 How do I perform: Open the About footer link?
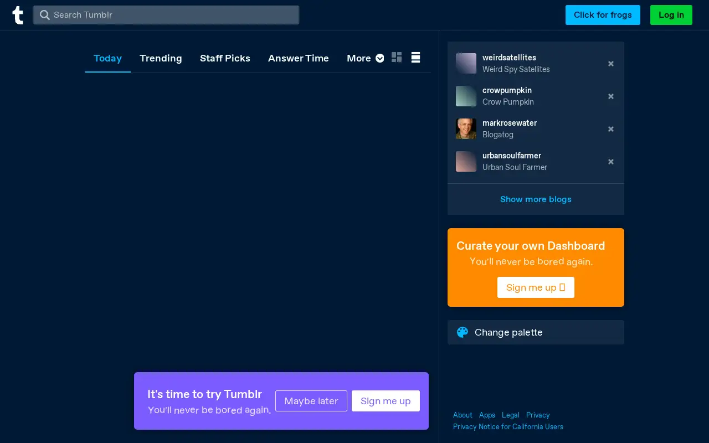[x=463, y=415]
